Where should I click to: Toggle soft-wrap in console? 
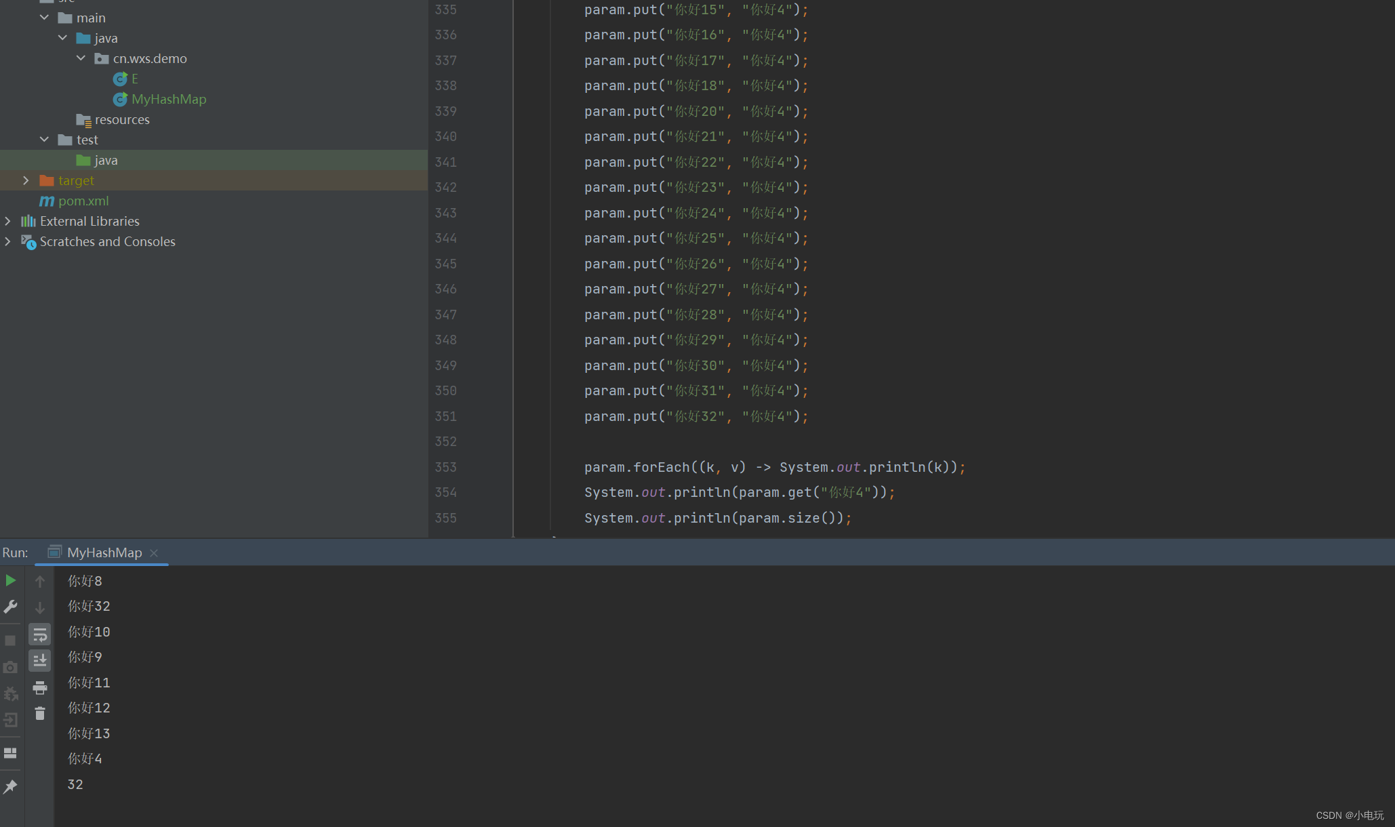click(40, 634)
